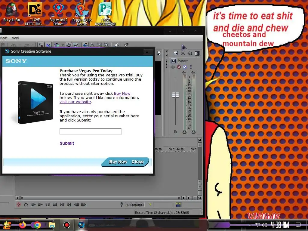Click the Record transport button
The image size is (308, 231).
click(x=19, y=205)
